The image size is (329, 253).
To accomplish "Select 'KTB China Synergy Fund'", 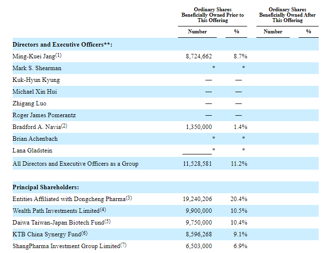I will pyautogui.click(x=47, y=234).
